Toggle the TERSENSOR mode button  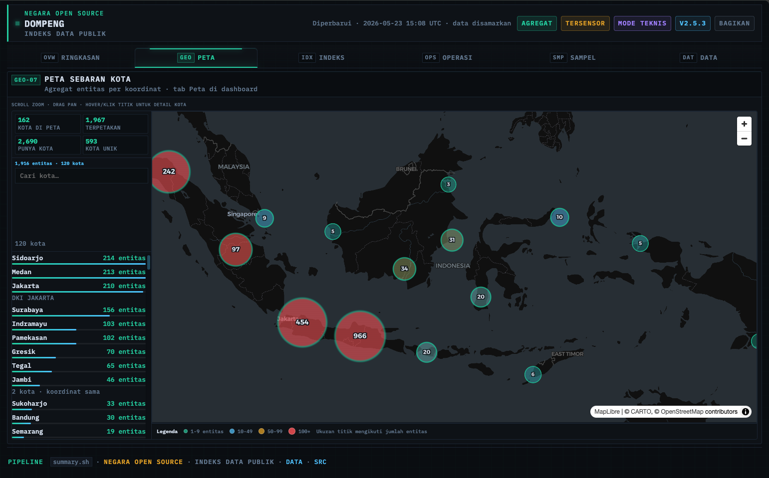pyautogui.click(x=585, y=23)
